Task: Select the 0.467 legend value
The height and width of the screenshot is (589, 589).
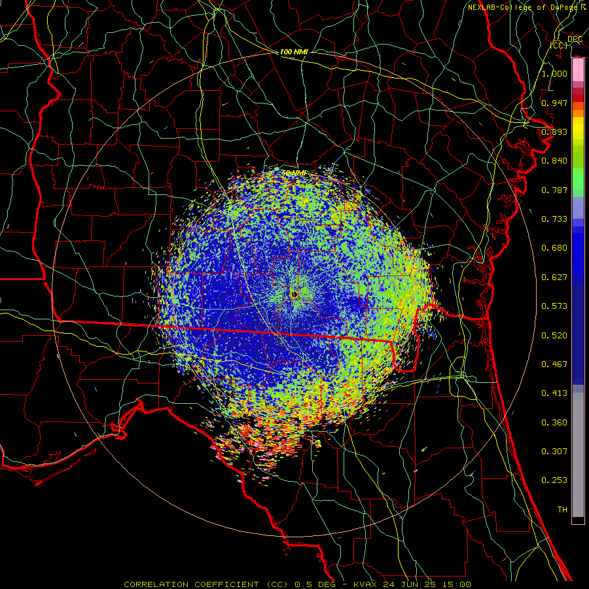Action: pyautogui.click(x=554, y=365)
